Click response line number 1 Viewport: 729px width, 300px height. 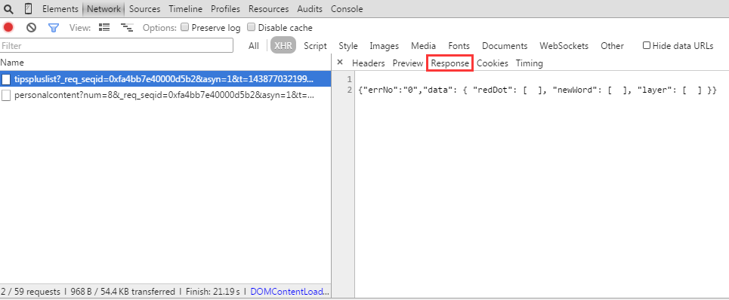click(x=349, y=79)
